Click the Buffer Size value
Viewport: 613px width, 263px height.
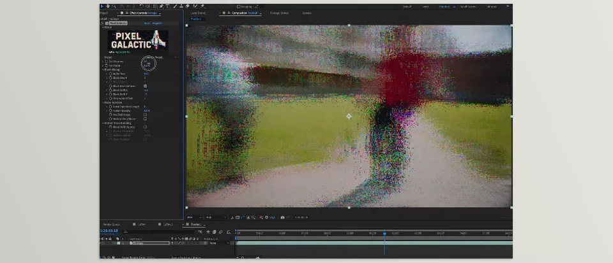(x=146, y=74)
